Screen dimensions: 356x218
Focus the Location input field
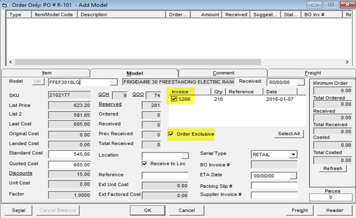(x=162, y=155)
